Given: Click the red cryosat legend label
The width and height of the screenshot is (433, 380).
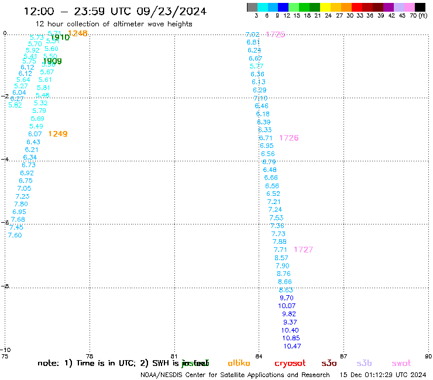Looking at the screenshot, I should 290,364.
